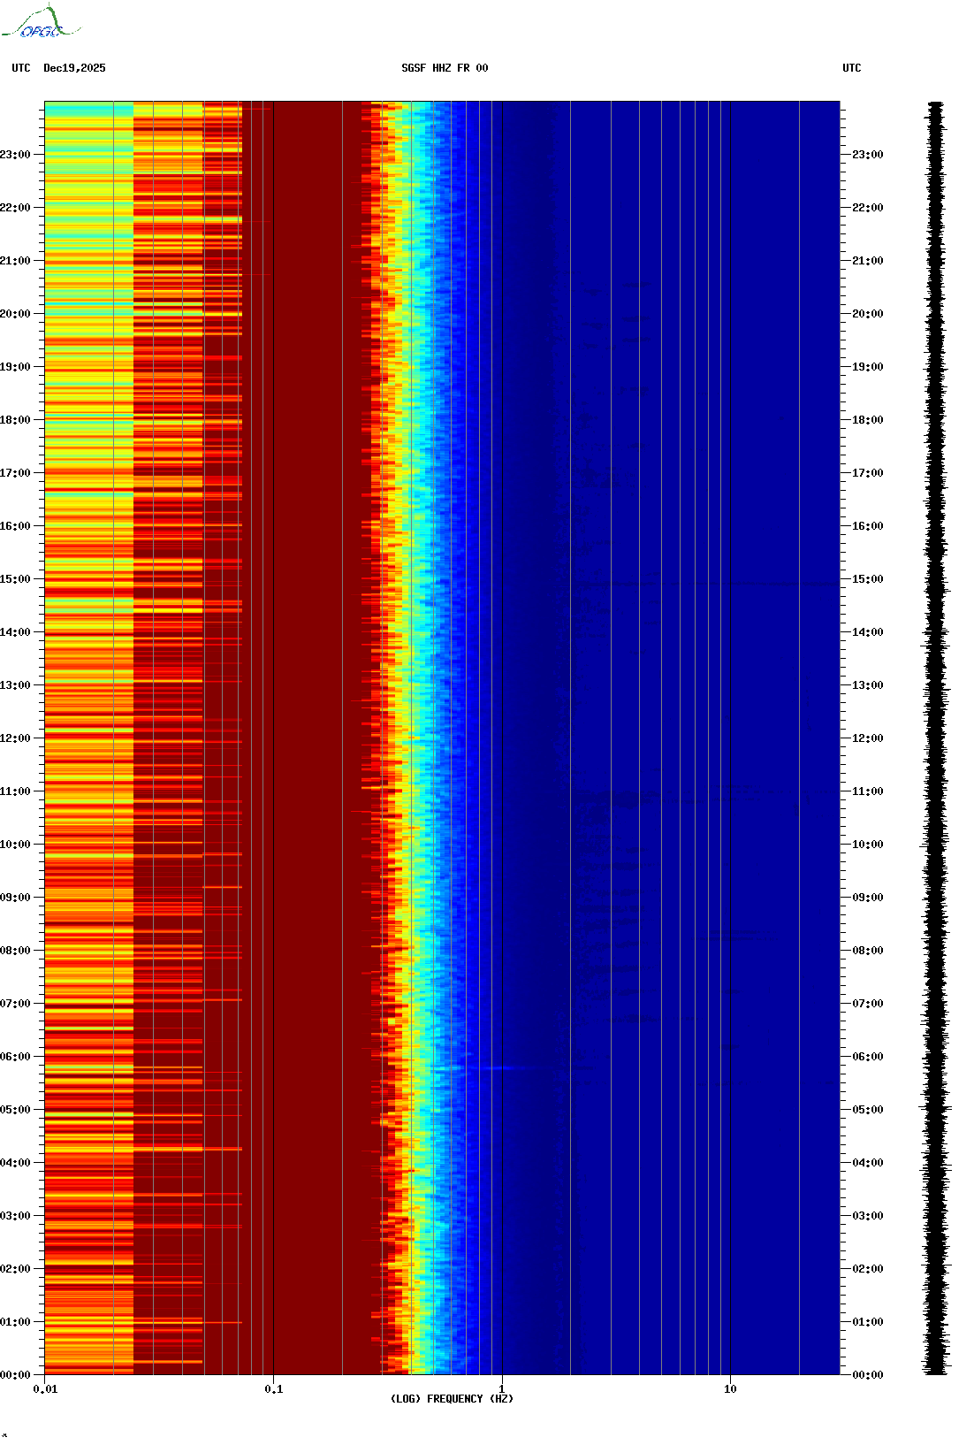Click the right-axis 04:00 label
The height and width of the screenshot is (1445, 974).
click(868, 1163)
